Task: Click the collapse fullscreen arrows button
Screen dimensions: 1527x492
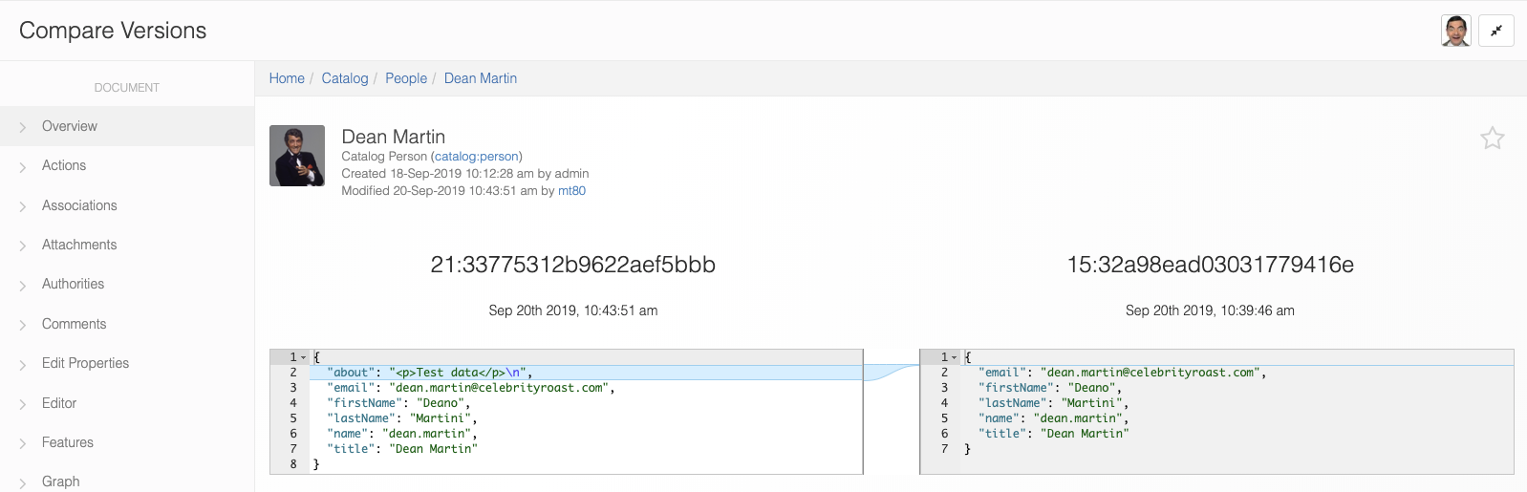Action: tap(1495, 31)
